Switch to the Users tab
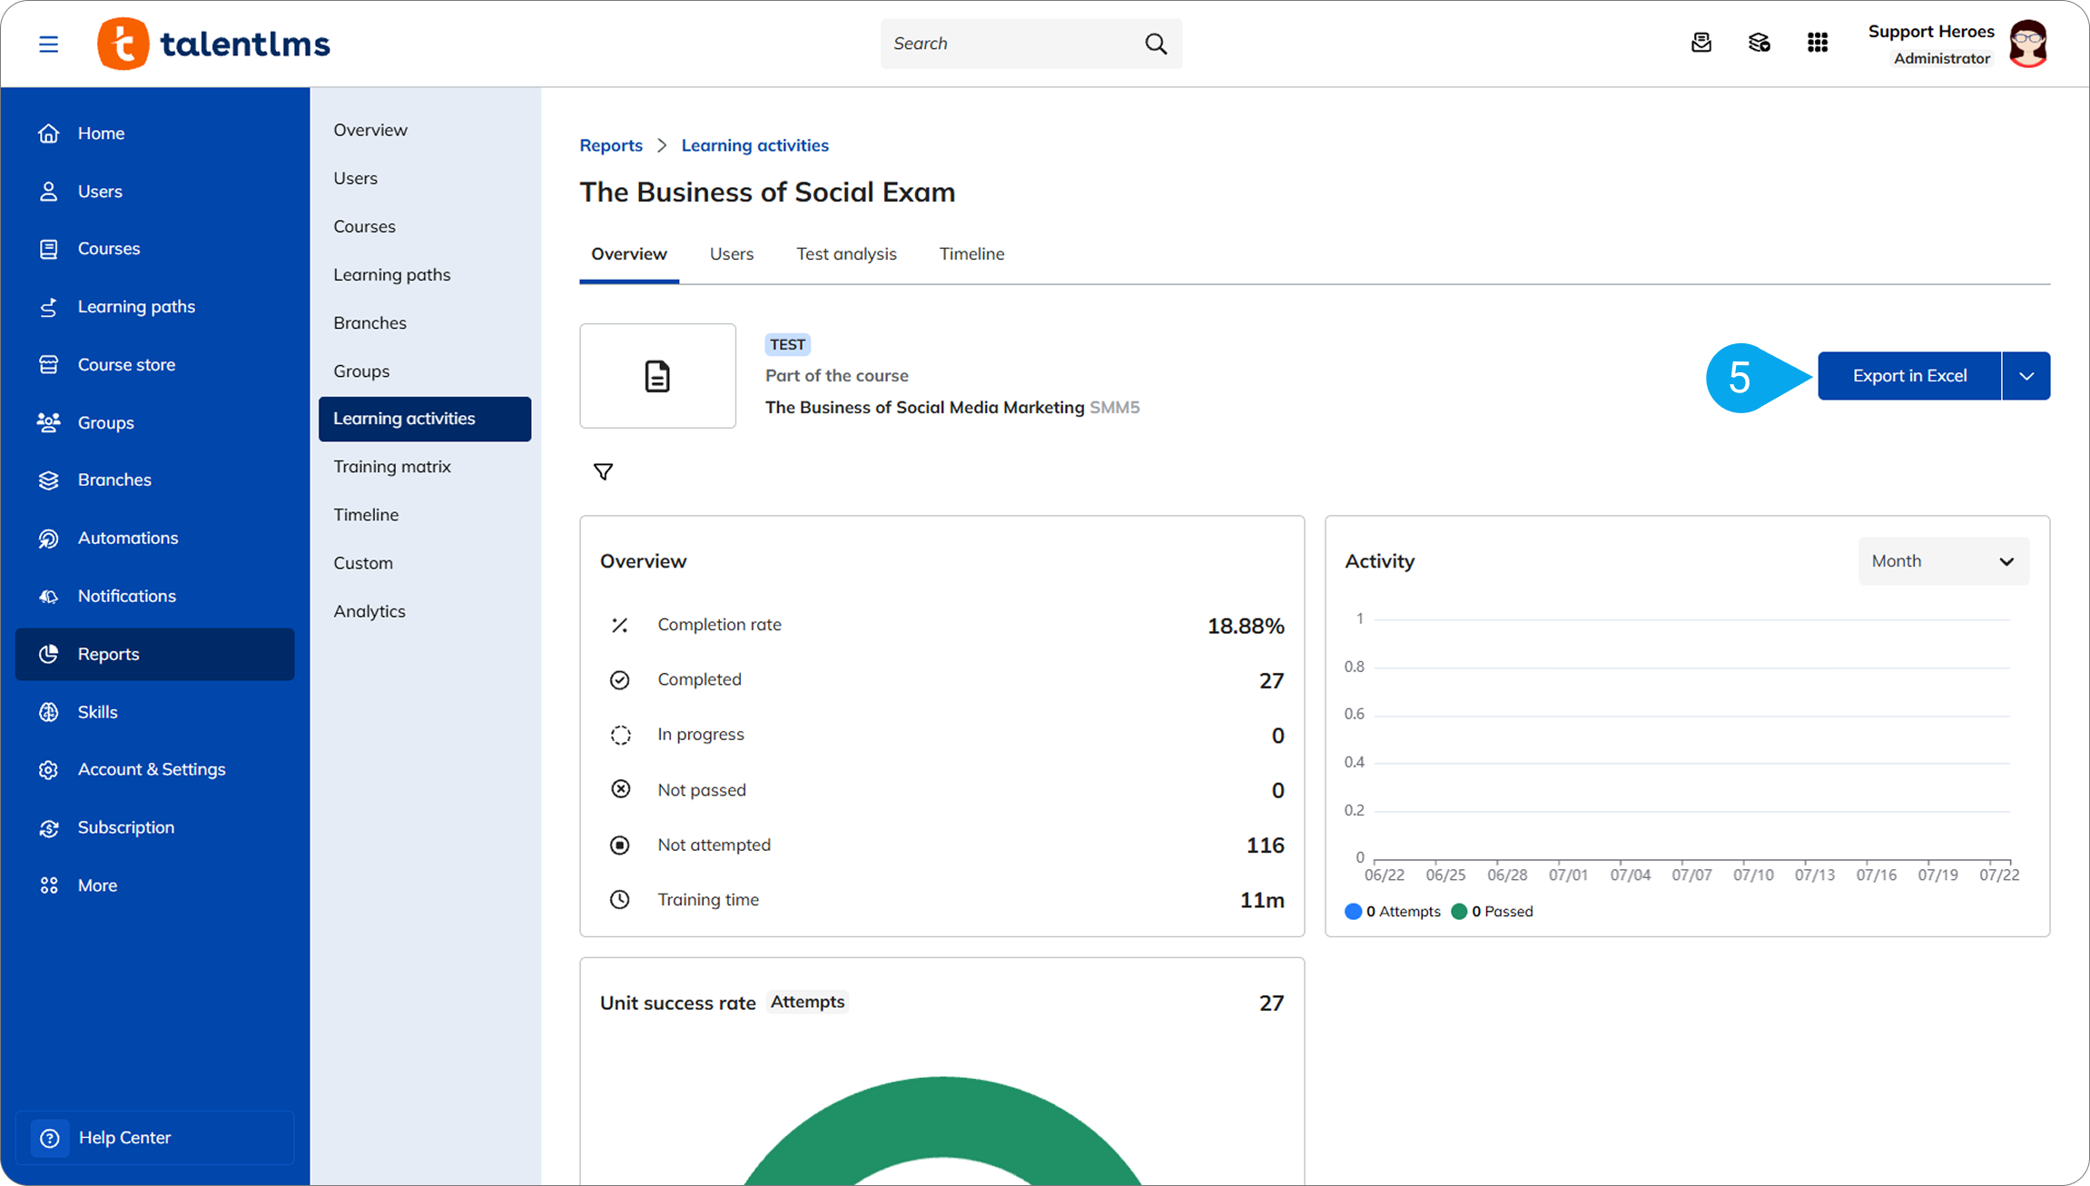 (x=732, y=254)
